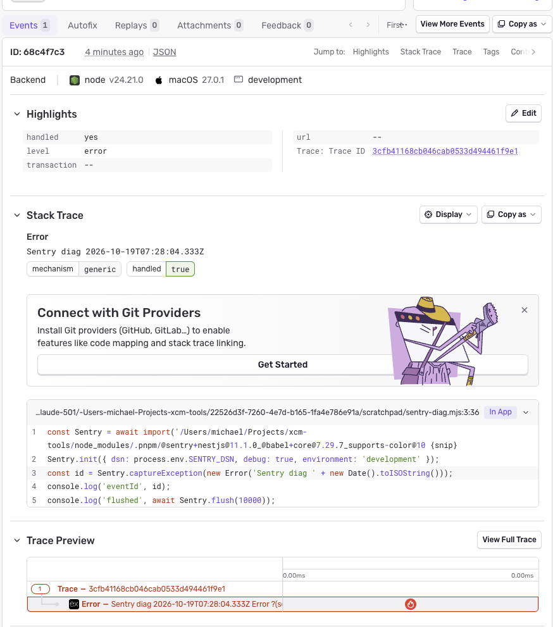
Task: Dismiss the Connect with Git Providers banner
Action: coord(525,310)
